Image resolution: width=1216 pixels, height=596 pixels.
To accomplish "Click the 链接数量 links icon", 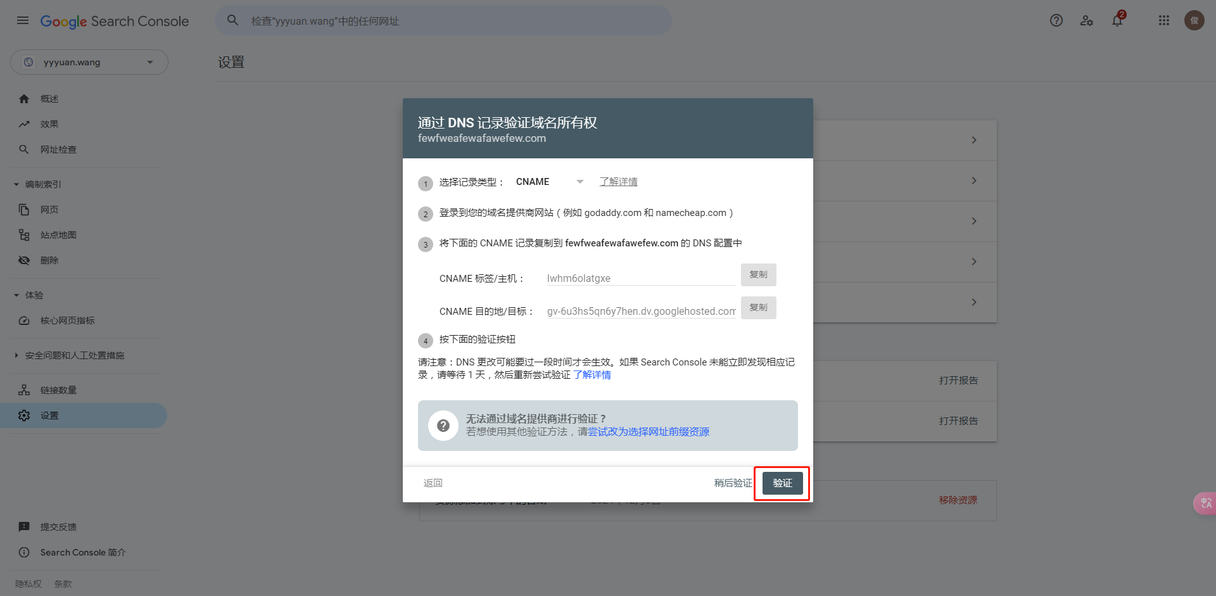I will pyautogui.click(x=24, y=390).
